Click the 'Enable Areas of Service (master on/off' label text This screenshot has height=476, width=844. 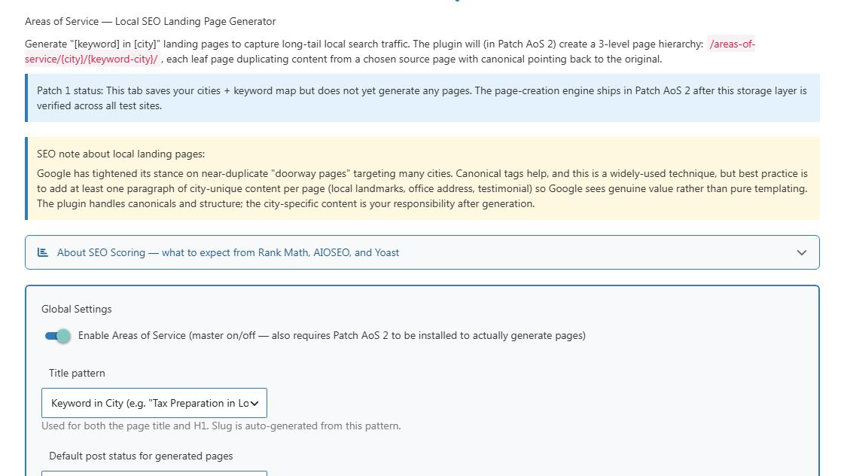click(x=331, y=335)
